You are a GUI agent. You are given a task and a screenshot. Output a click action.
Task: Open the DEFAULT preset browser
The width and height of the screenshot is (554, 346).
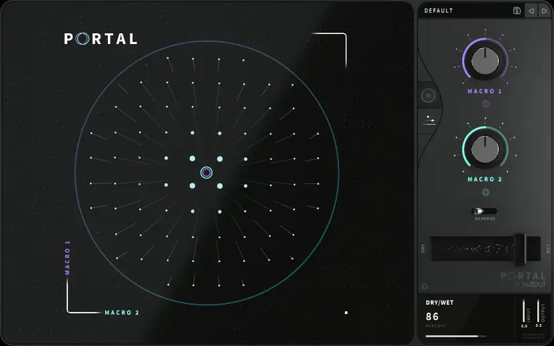point(438,11)
